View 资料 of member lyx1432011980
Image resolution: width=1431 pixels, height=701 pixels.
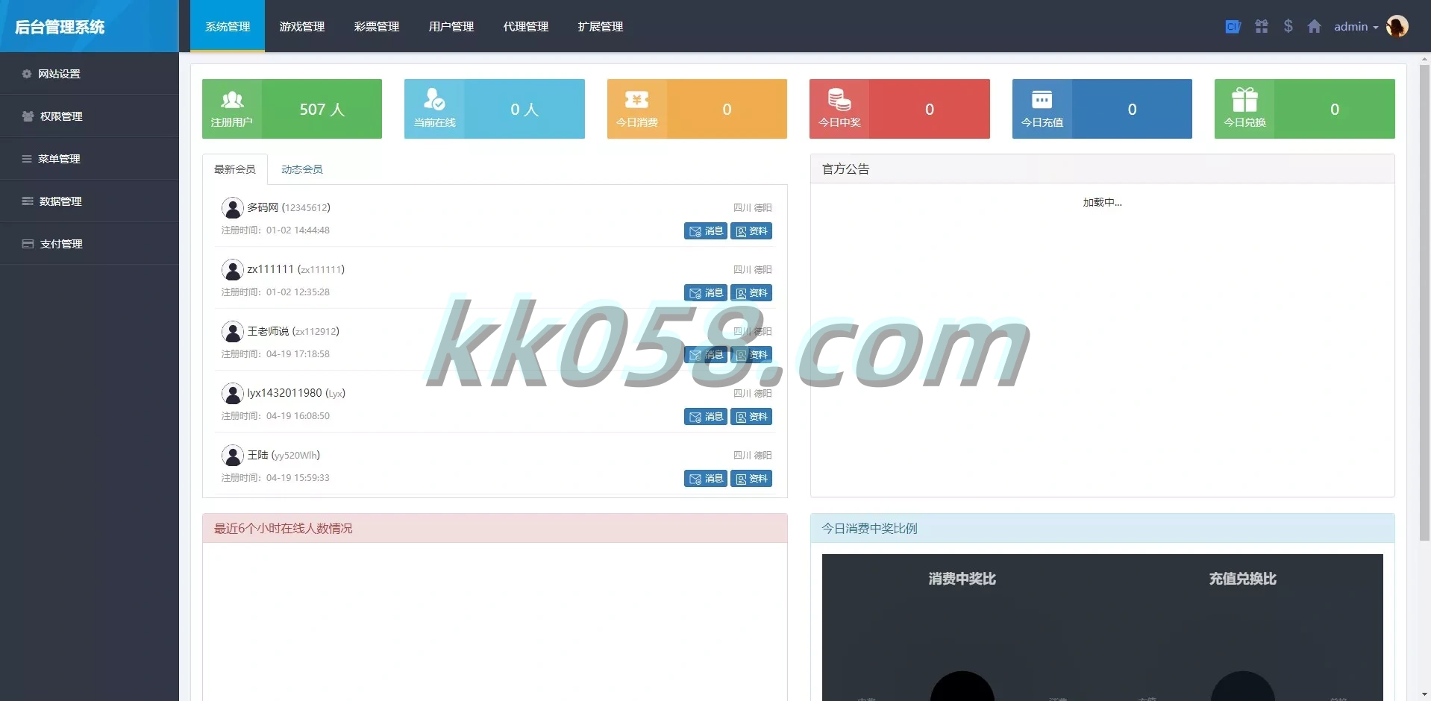(x=751, y=417)
